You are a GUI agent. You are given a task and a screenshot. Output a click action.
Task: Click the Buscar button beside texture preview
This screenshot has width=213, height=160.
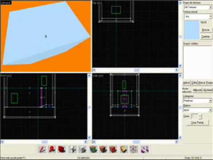(206, 30)
